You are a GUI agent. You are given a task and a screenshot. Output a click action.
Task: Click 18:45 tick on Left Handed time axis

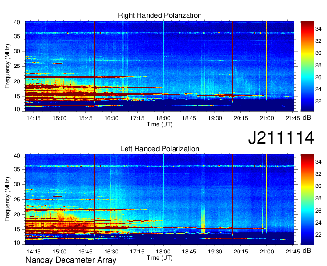pyautogui.click(x=189, y=252)
